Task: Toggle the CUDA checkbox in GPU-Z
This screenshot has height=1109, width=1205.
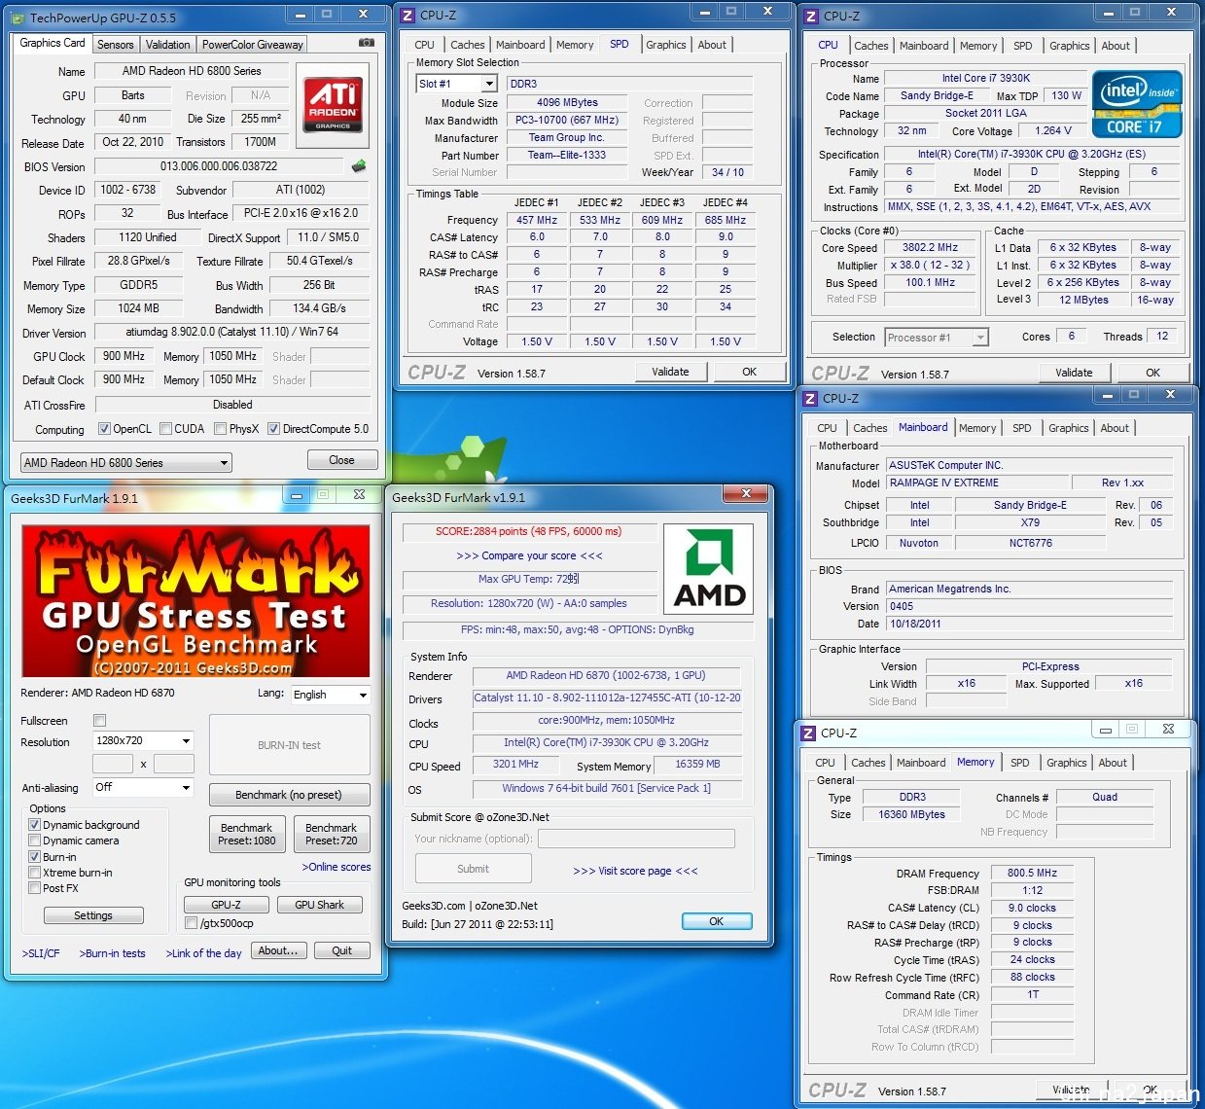Action: pyautogui.click(x=166, y=429)
